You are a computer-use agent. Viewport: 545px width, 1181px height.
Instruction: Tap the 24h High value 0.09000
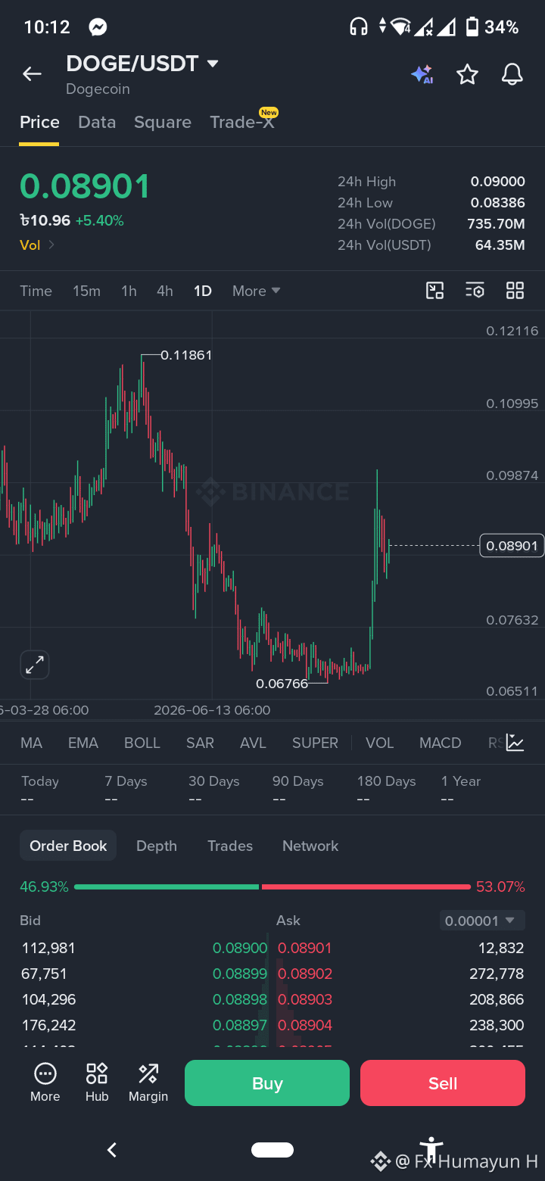point(497,182)
